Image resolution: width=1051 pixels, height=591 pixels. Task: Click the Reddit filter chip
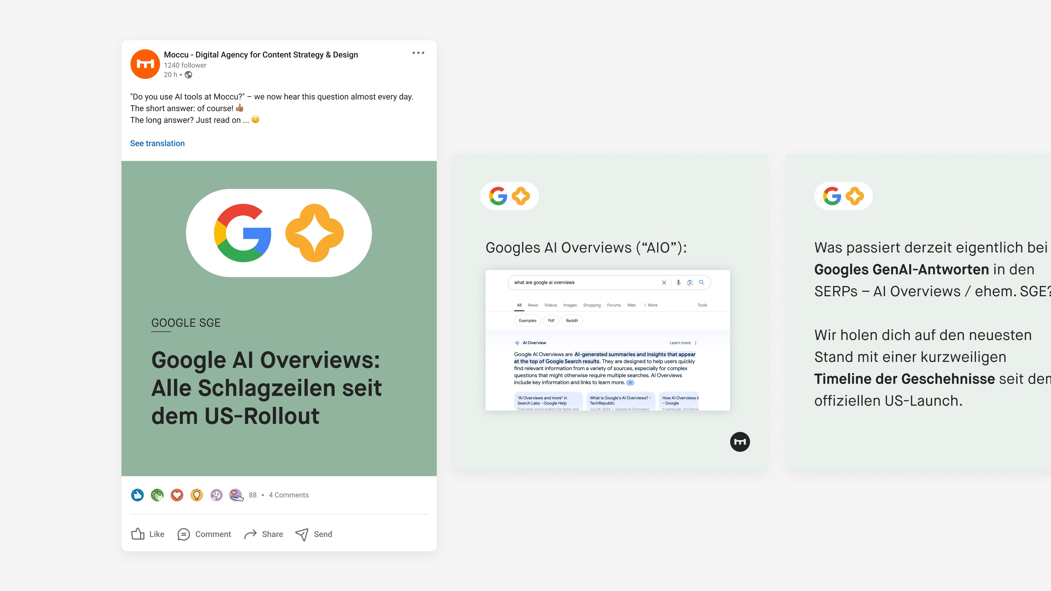pos(572,320)
